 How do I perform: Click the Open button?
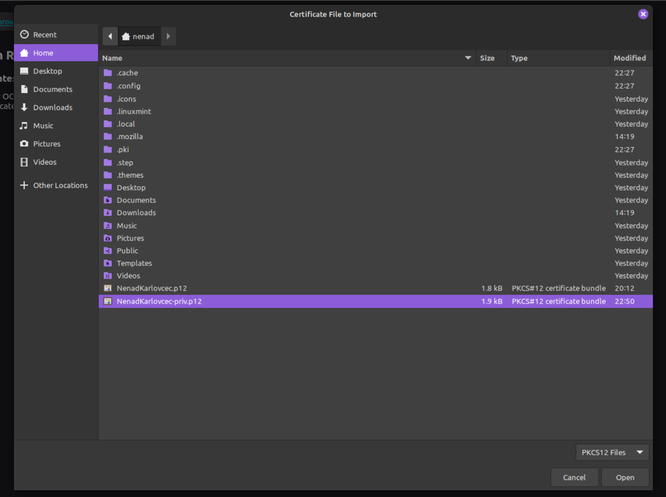coord(625,477)
